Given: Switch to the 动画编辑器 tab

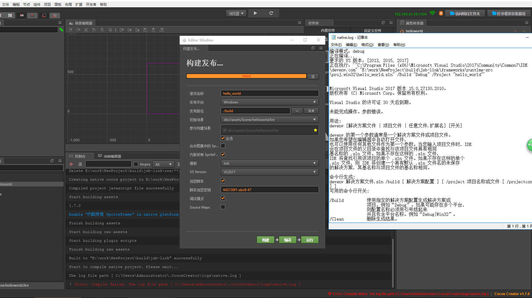Looking at the screenshot, I should [x=110, y=156].
